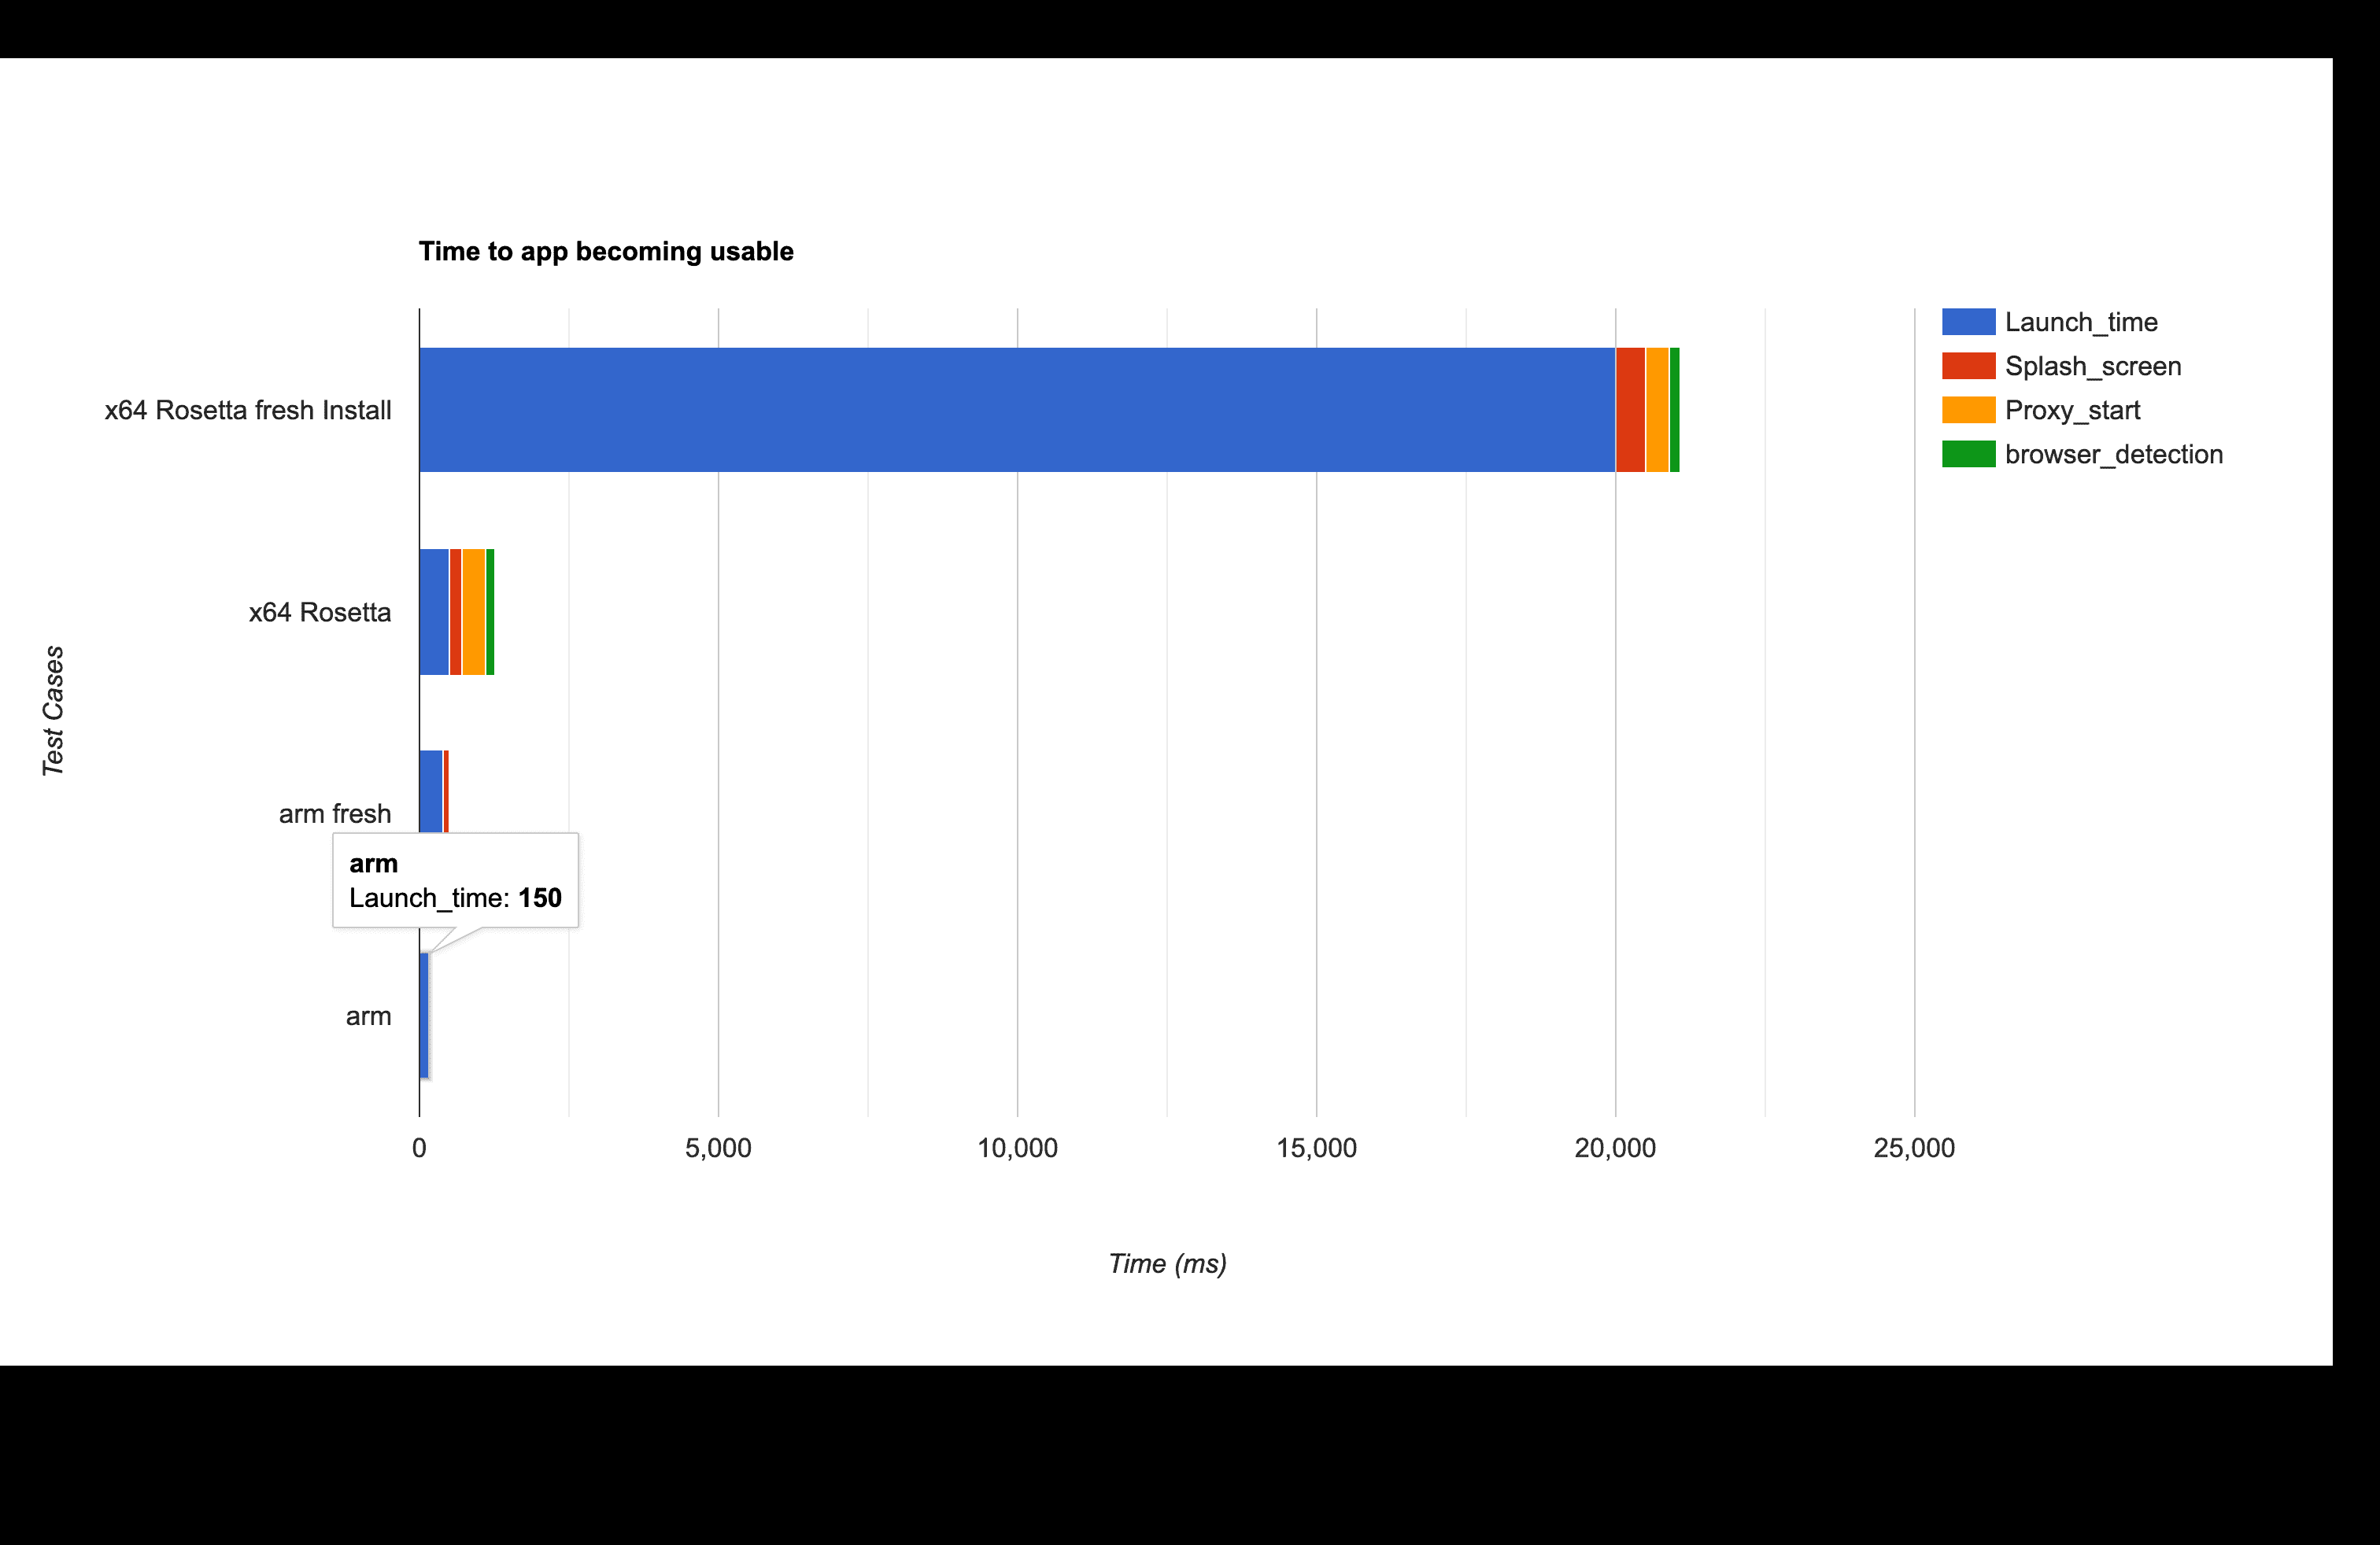The image size is (2380, 1545).
Task: Click green segment of x64 Rosetta fresh Install
Action: (1675, 410)
